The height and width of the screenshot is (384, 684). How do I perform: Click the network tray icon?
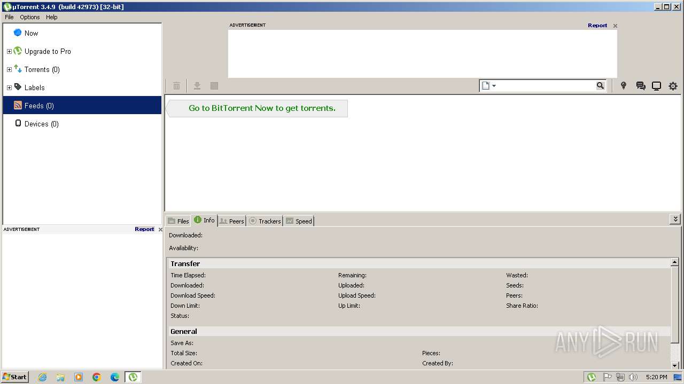[620, 377]
